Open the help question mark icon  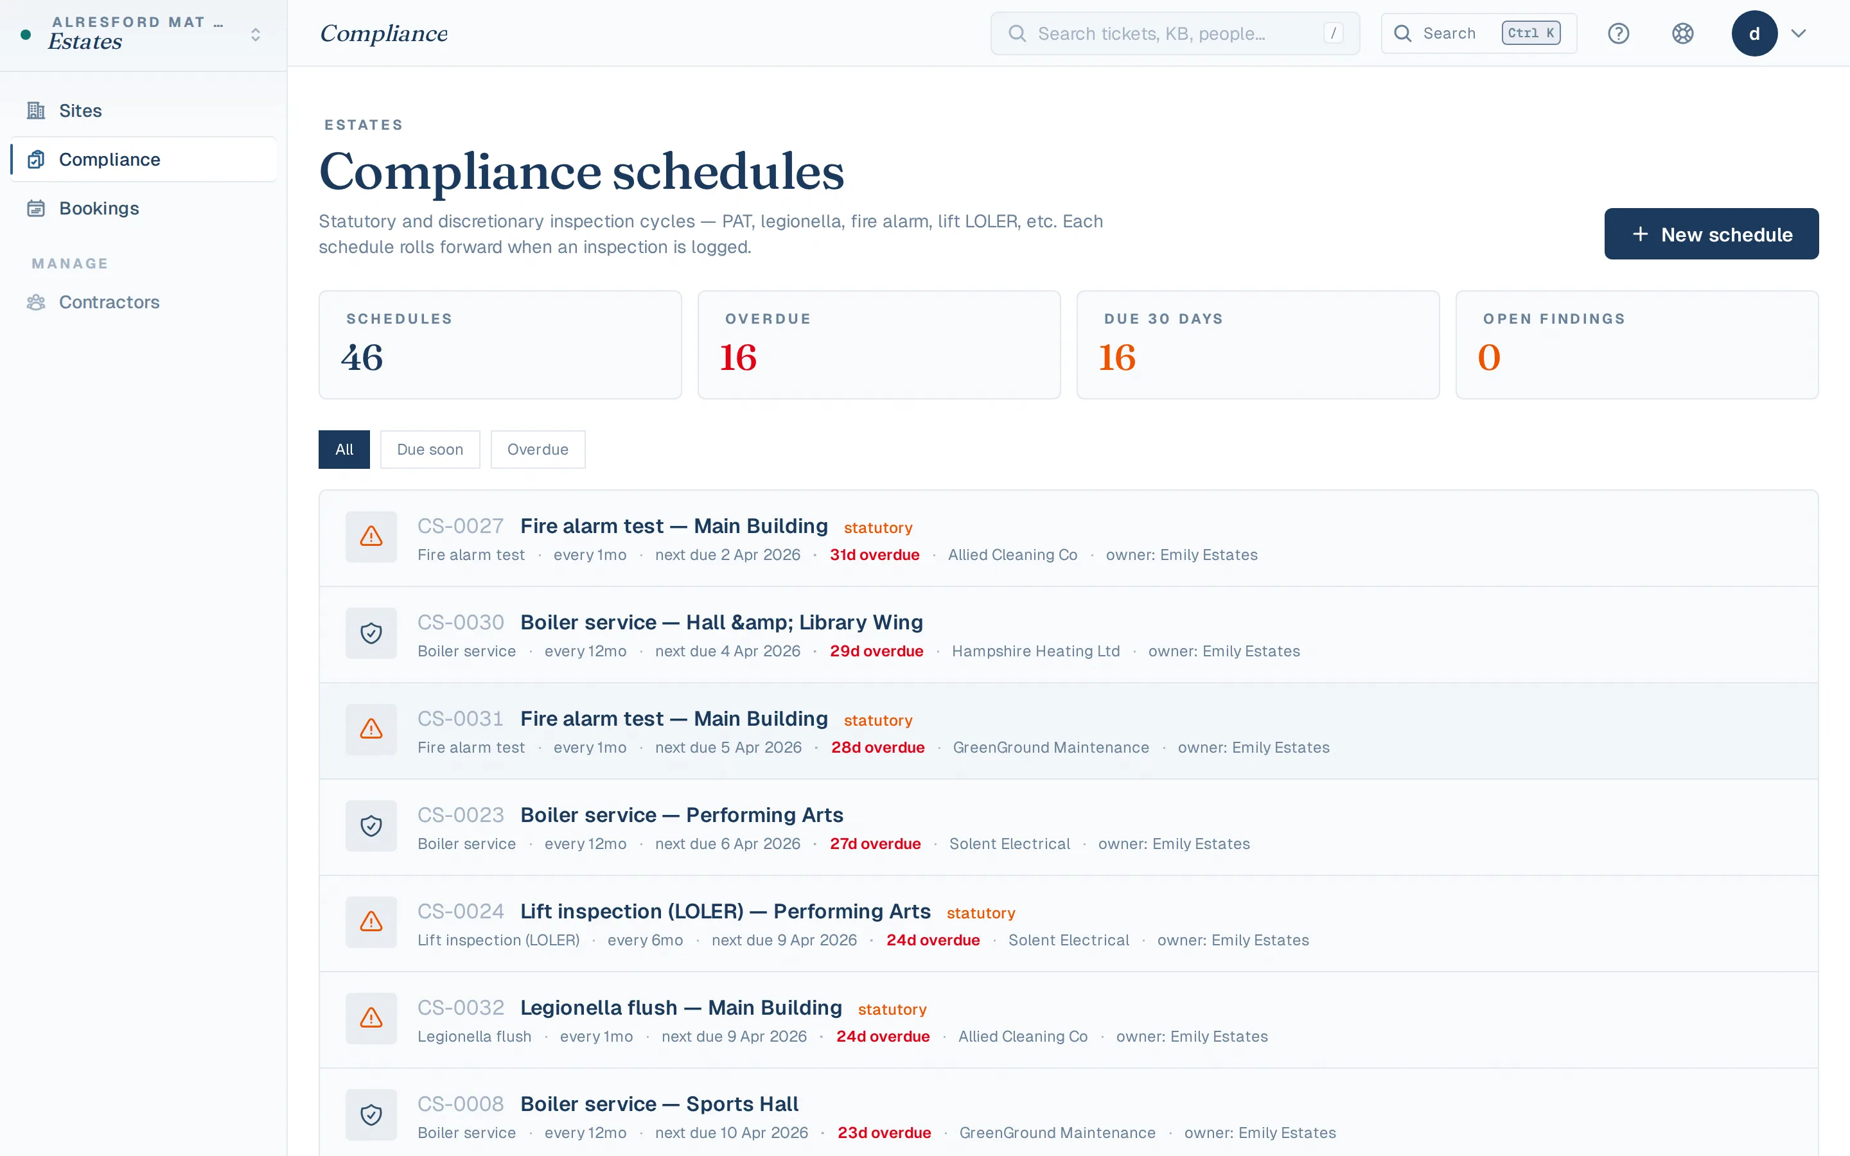pos(1618,33)
